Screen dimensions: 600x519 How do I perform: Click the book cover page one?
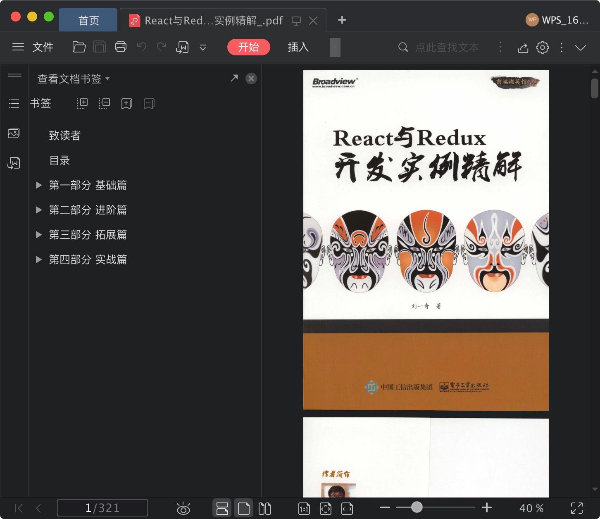426,240
